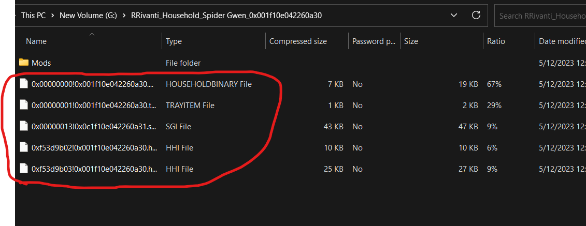Click the Search RRivanti_Household search box
This screenshot has height=226, width=586.
[540, 16]
